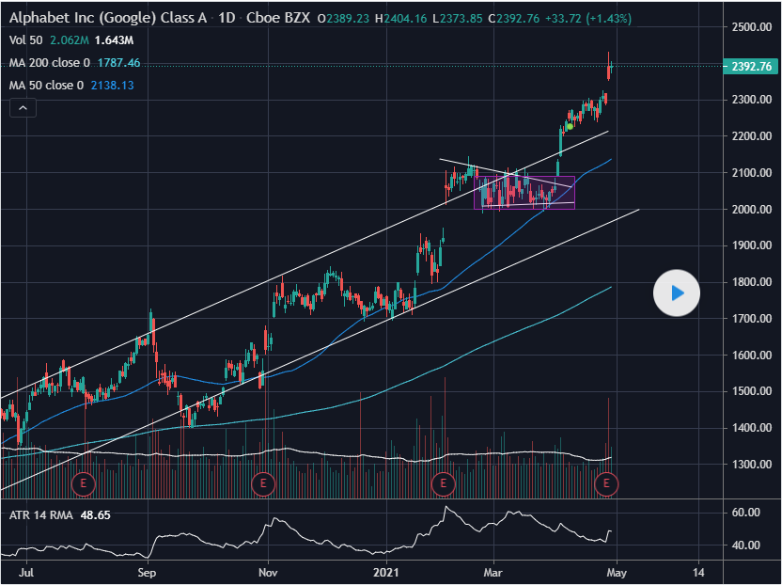Open the E earnings marker between Jul and Sep
782x585 pixels.
point(84,483)
